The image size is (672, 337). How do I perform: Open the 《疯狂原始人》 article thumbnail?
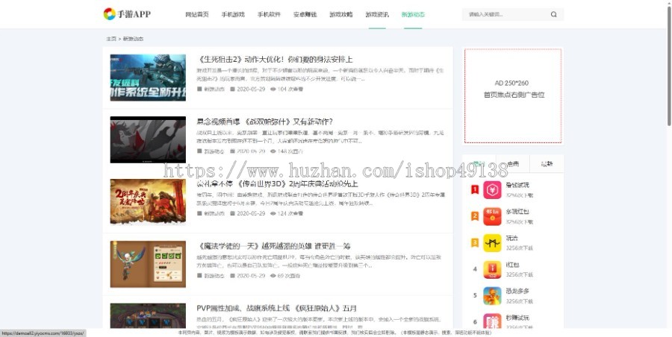(148, 316)
